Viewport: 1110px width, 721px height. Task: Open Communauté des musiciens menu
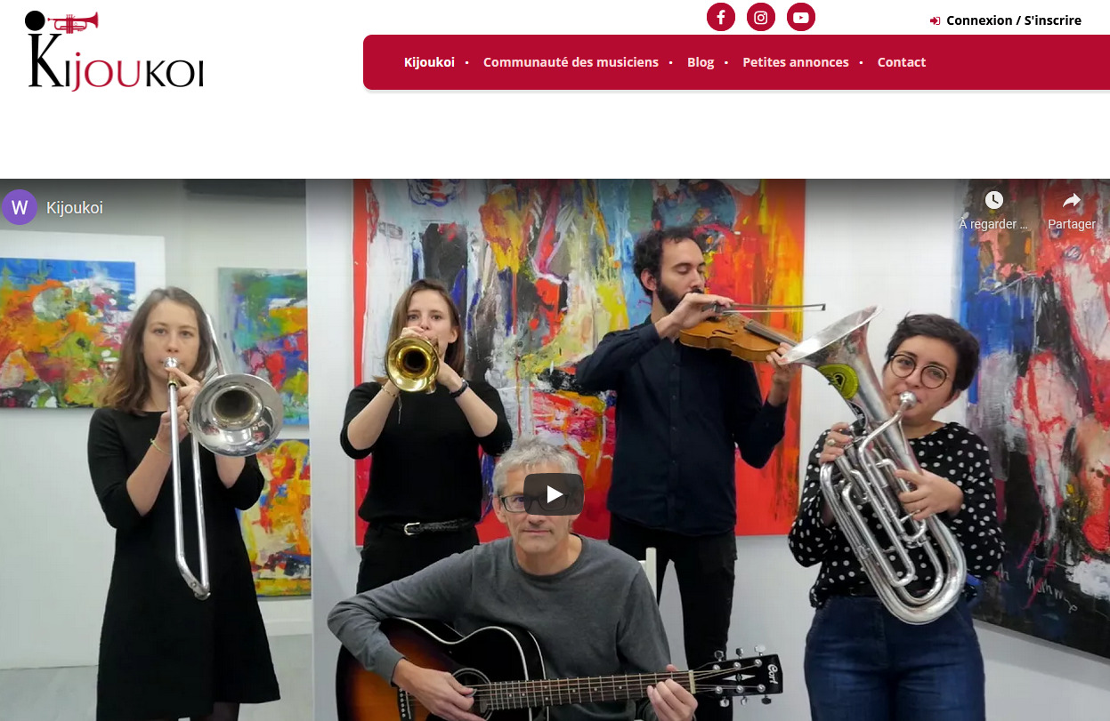click(x=571, y=62)
